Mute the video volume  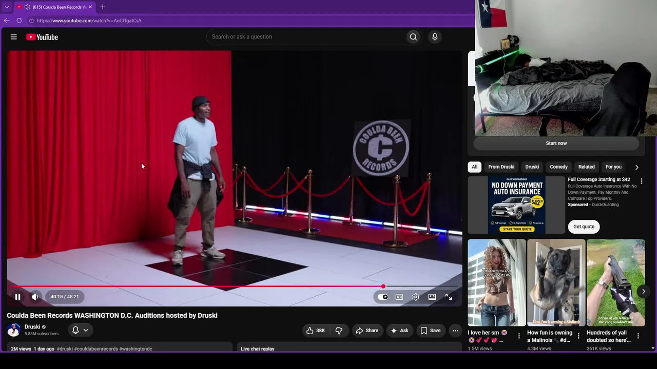click(x=35, y=297)
